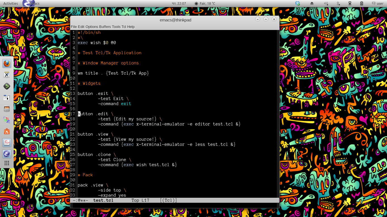
Task: Open the Bluetooth tray icon
Action: tap(338, 3)
